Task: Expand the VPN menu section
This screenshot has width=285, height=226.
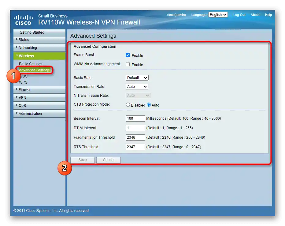Action: click(39, 97)
